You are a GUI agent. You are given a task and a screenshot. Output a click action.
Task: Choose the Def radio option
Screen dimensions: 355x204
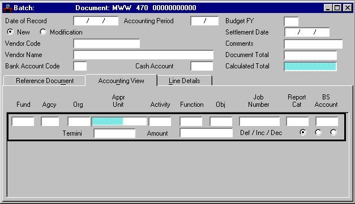pyautogui.click(x=303, y=132)
